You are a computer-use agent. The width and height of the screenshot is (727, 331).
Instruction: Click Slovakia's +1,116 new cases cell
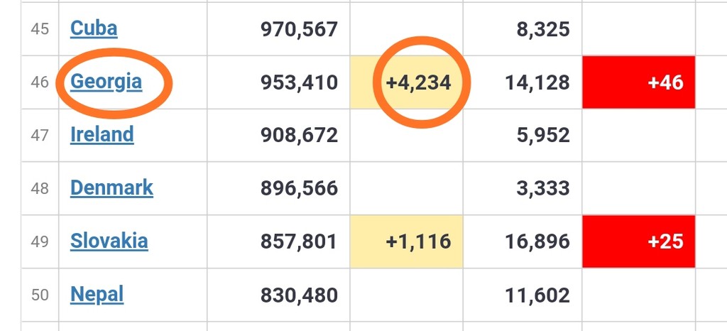[418, 242]
